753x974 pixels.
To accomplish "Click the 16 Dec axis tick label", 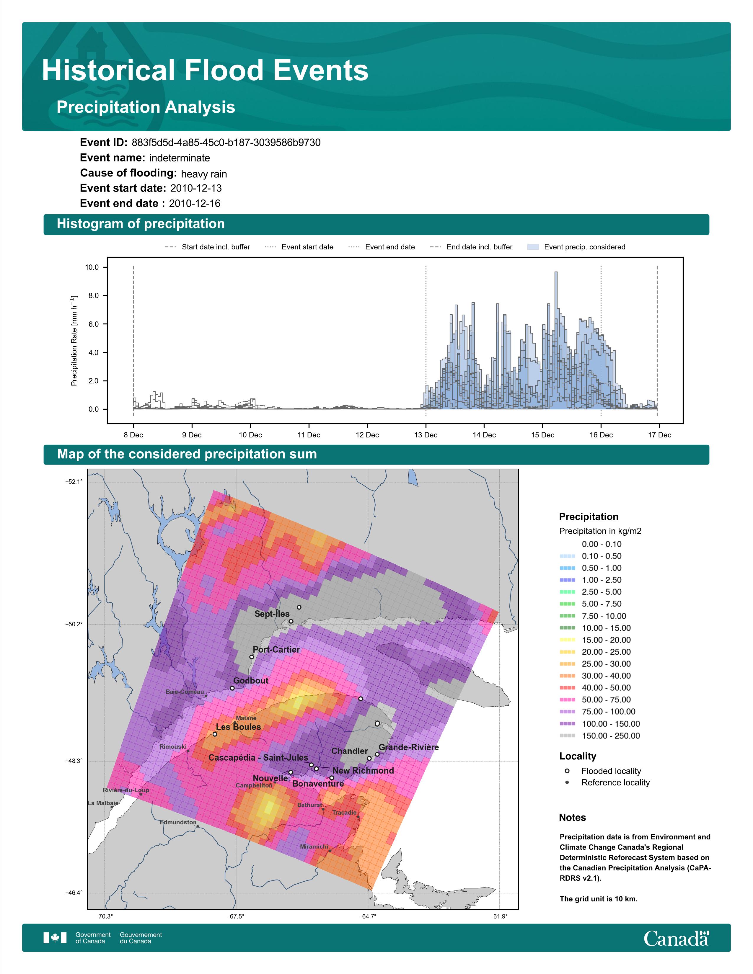I will pyautogui.click(x=601, y=435).
